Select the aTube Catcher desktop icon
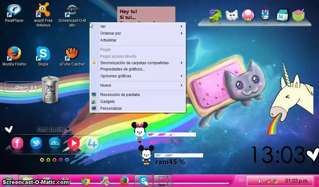The height and width of the screenshot is (187, 319). coord(72,57)
